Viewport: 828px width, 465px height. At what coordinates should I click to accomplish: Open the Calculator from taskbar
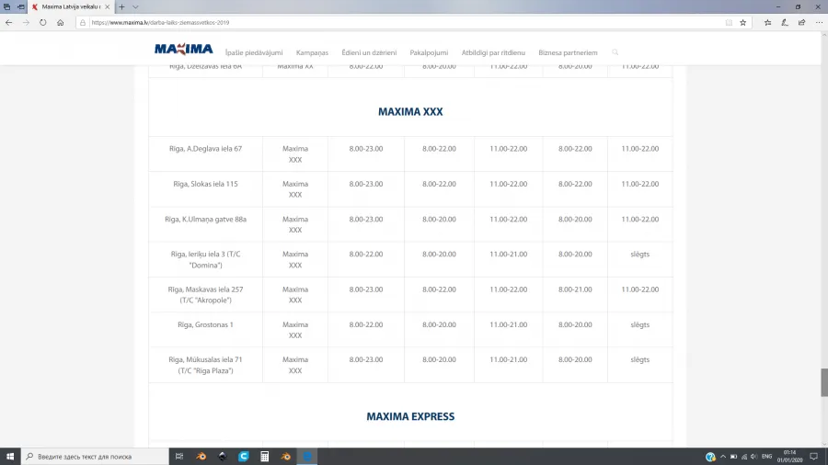pyautogui.click(x=265, y=457)
